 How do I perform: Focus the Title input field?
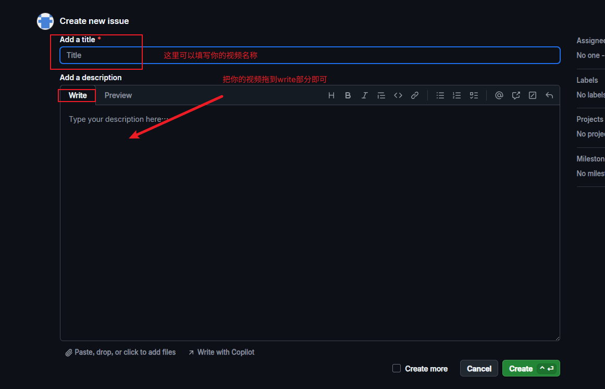[310, 55]
